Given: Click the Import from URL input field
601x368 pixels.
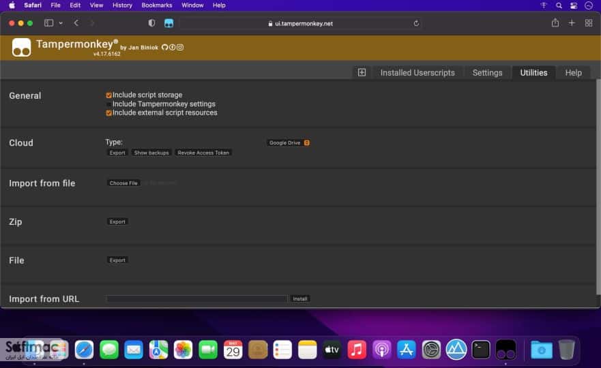Looking at the screenshot, I should tap(196, 298).
